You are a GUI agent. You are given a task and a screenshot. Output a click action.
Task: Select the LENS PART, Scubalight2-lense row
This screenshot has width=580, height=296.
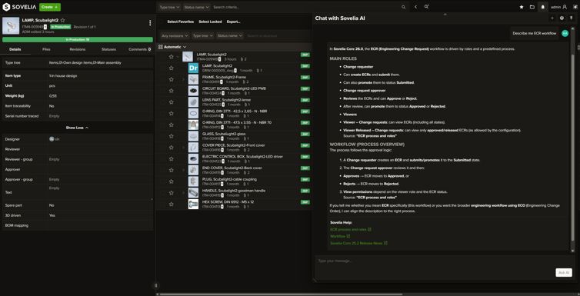point(235,102)
